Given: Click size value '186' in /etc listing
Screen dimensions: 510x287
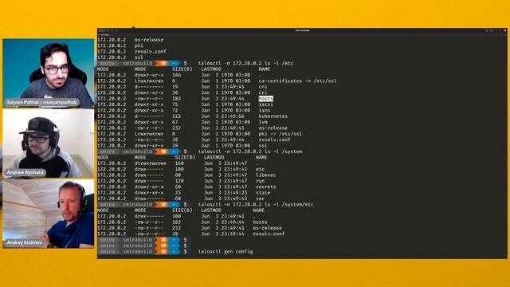Looking at the screenshot, I should click(x=176, y=75).
